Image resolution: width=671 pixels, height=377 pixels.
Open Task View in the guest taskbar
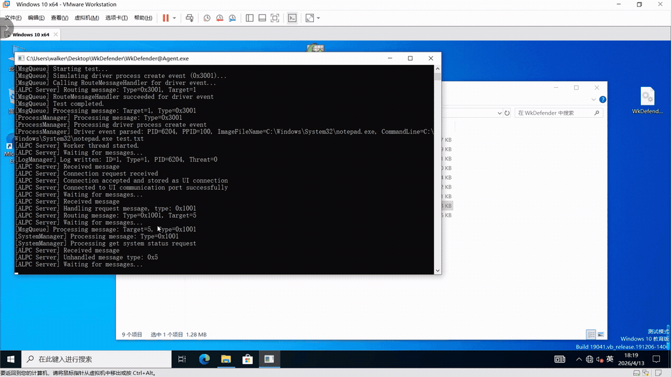pos(182,359)
